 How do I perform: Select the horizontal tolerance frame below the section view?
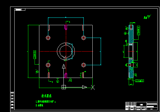coord(140,81)
